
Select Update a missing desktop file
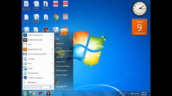pyautogui.click(x=36, y=6)
